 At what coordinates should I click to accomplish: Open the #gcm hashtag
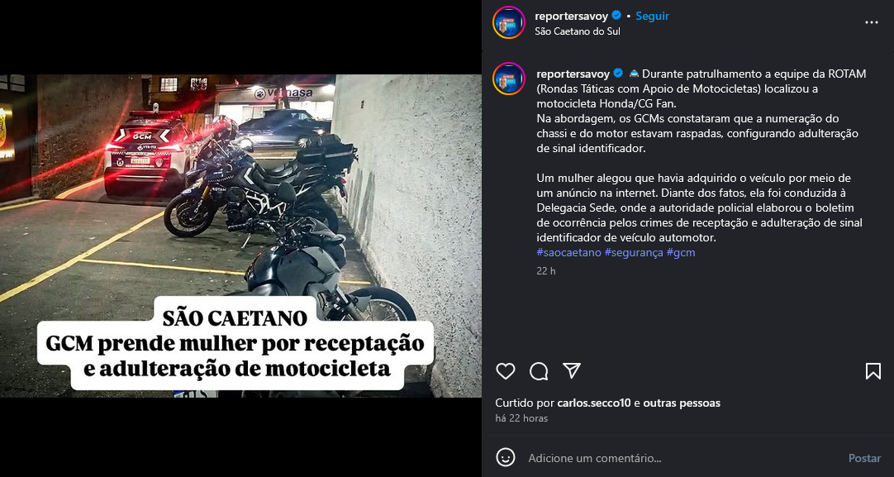click(x=681, y=252)
